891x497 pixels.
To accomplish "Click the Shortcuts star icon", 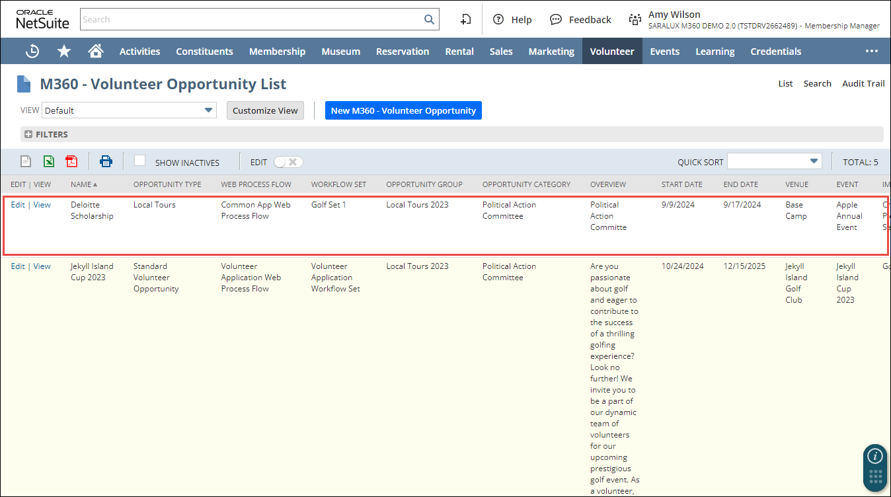I will click(x=64, y=51).
